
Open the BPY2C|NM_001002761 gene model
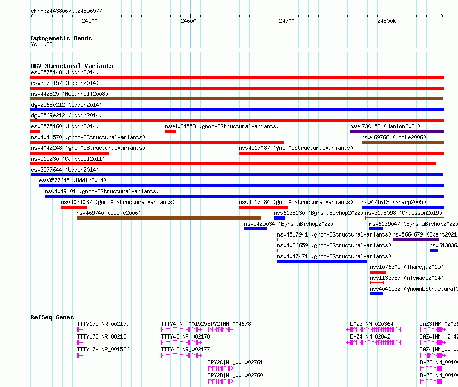click(221, 368)
